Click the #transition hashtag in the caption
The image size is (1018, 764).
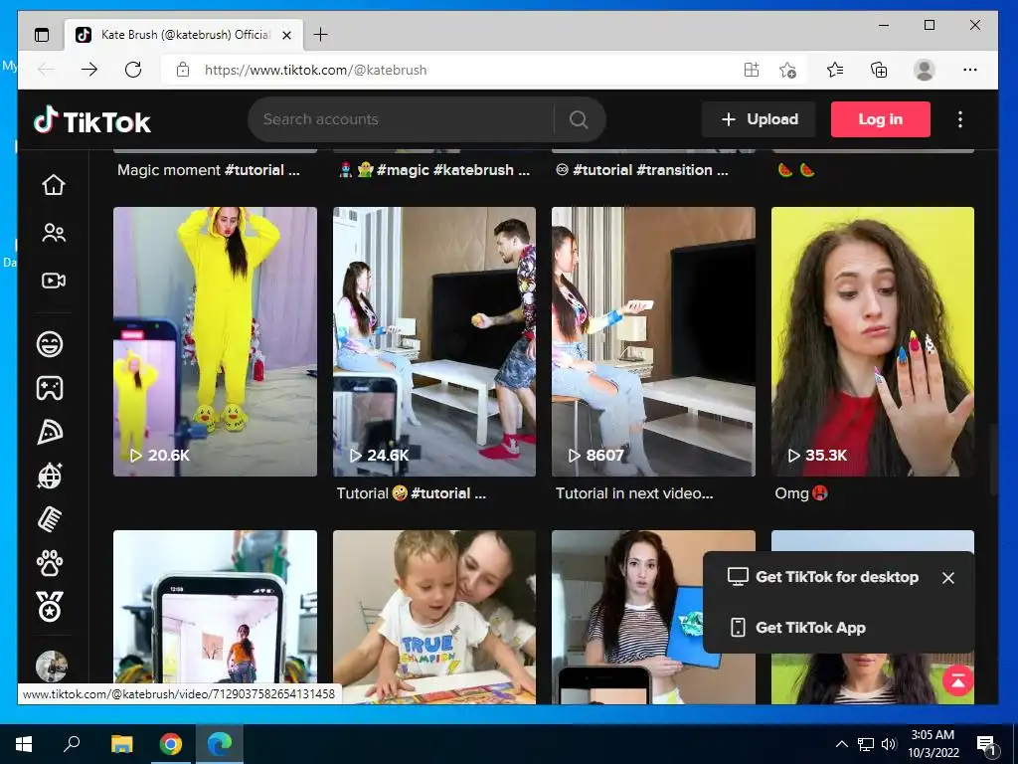pyautogui.click(x=675, y=170)
